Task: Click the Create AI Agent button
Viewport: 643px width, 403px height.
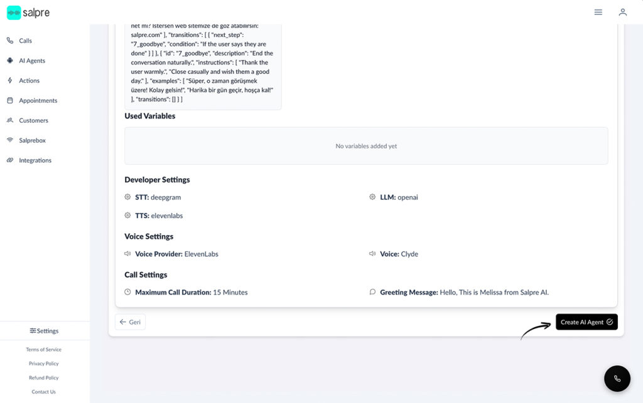Action: pyautogui.click(x=586, y=322)
